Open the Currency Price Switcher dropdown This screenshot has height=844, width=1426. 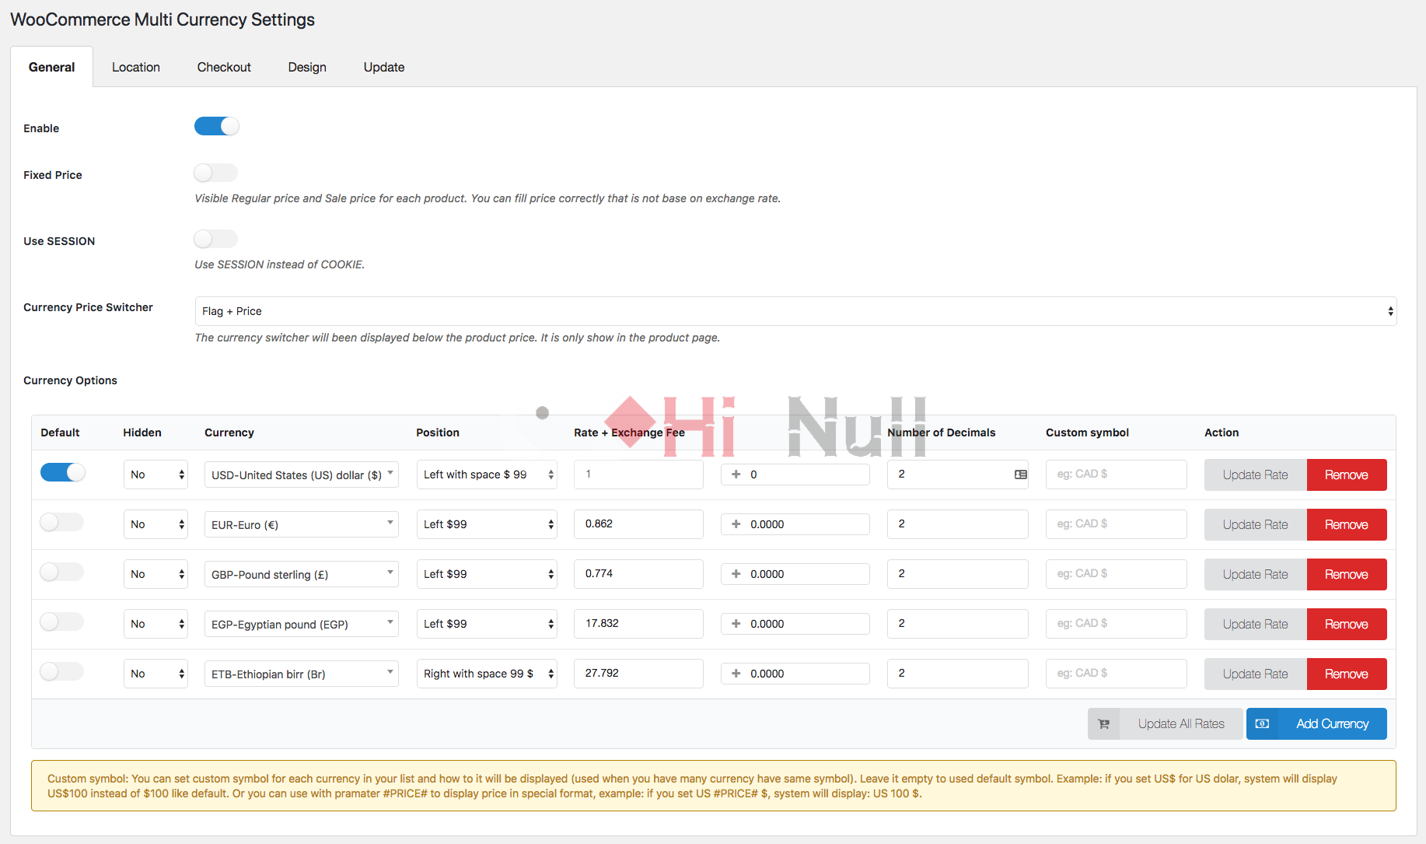click(795, 311)
